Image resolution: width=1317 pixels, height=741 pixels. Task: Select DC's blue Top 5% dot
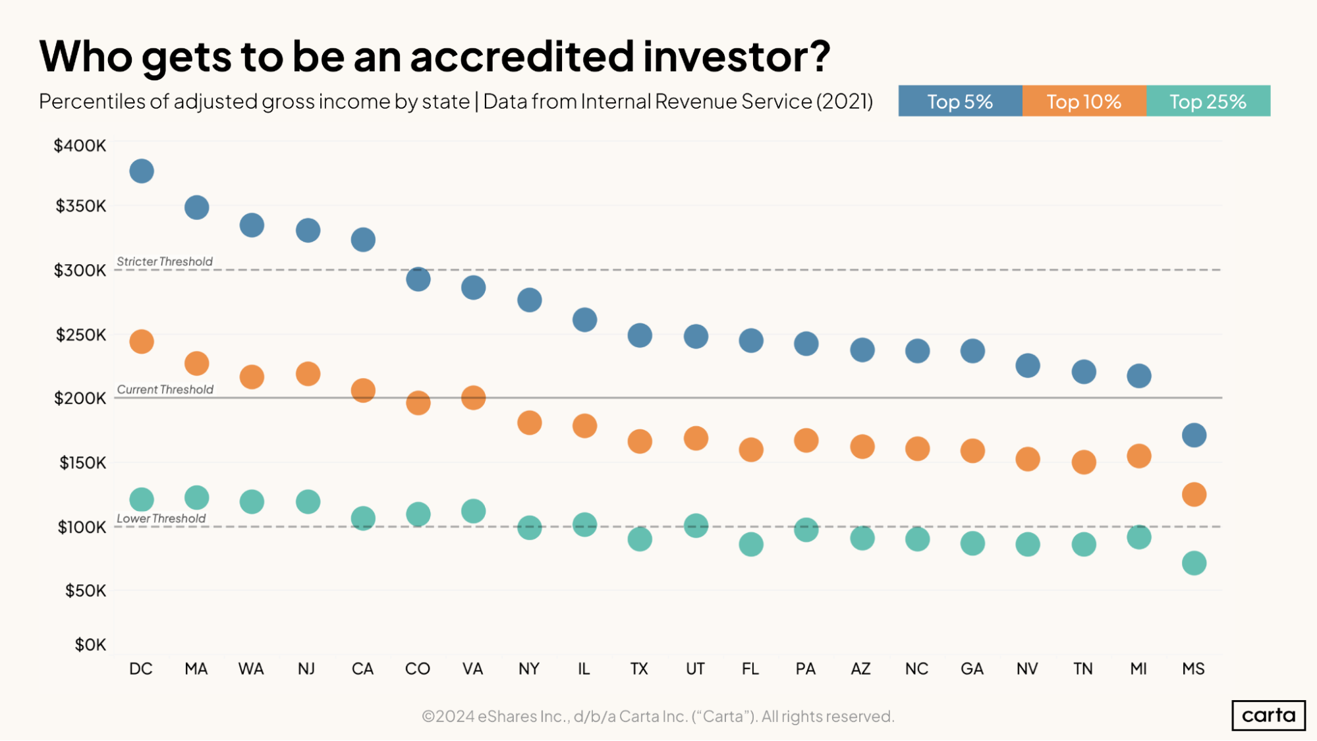[x=142, y=171]
